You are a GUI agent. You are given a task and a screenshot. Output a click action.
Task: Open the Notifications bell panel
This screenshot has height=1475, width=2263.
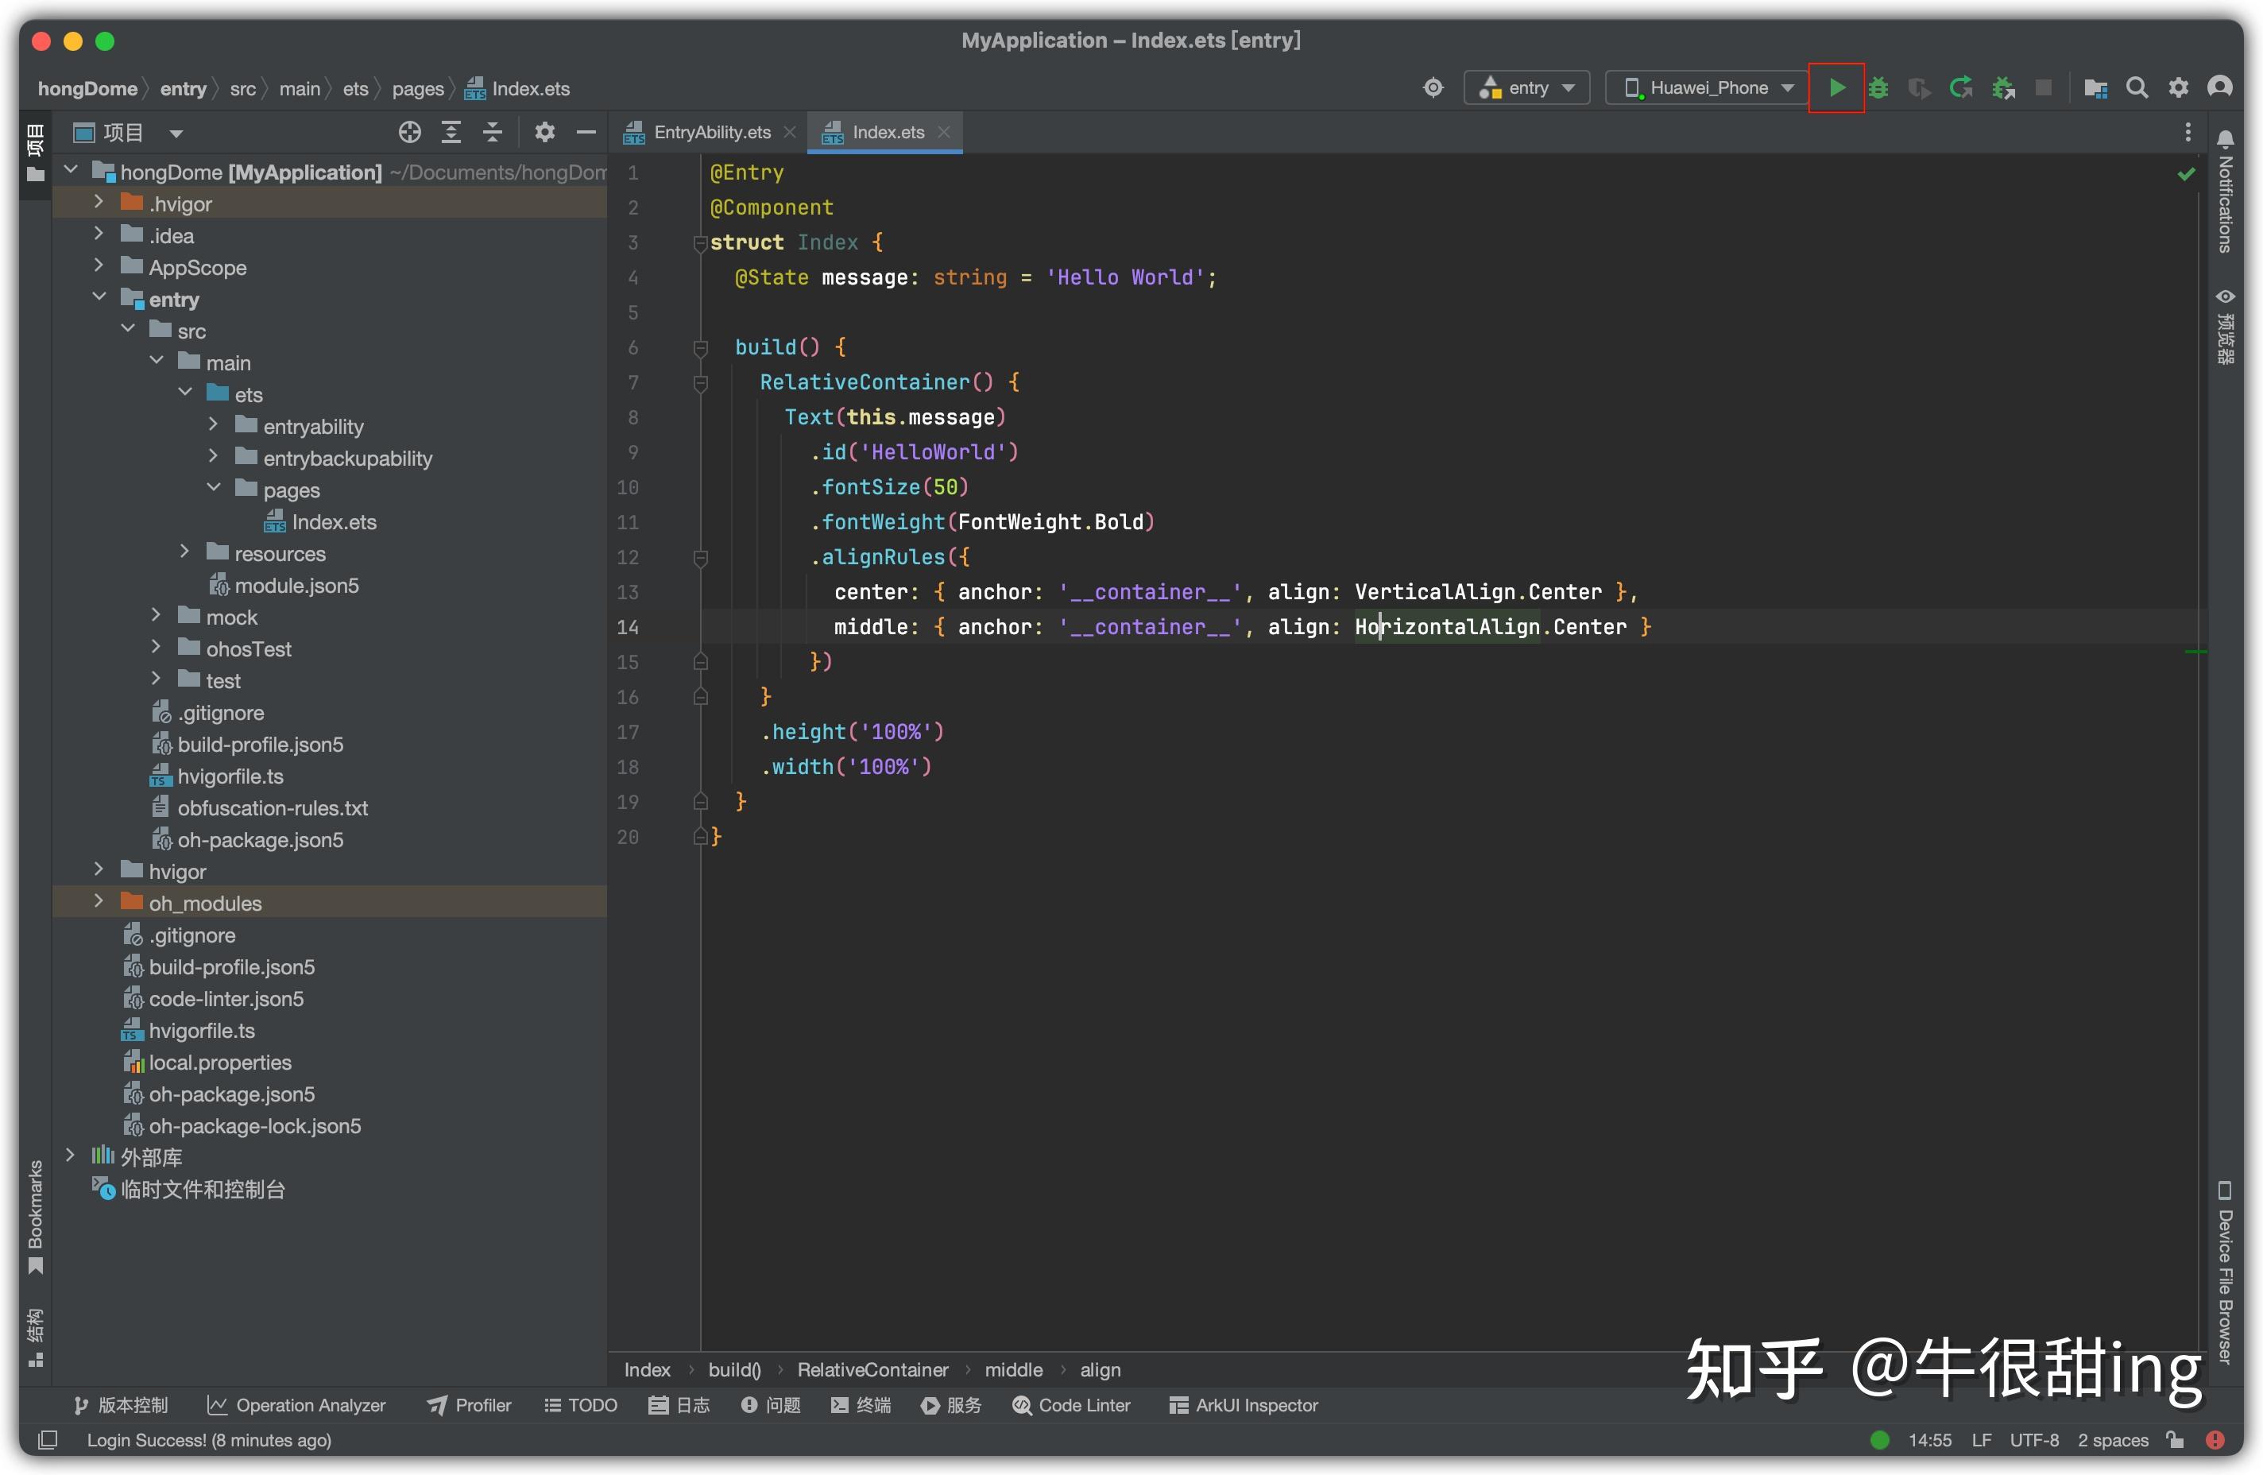point(2225,139)
